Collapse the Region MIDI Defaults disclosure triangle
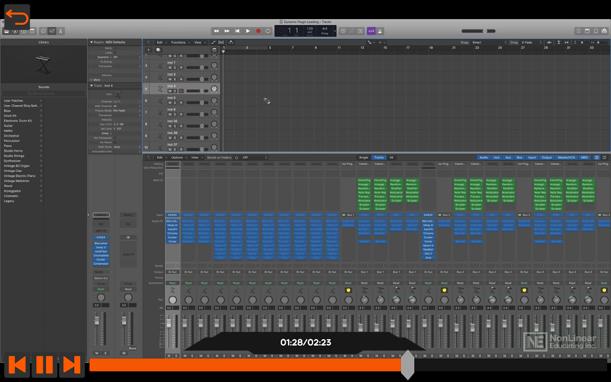Screen dimensions: 611x382 pyautogui.click(x=91, y=42)
